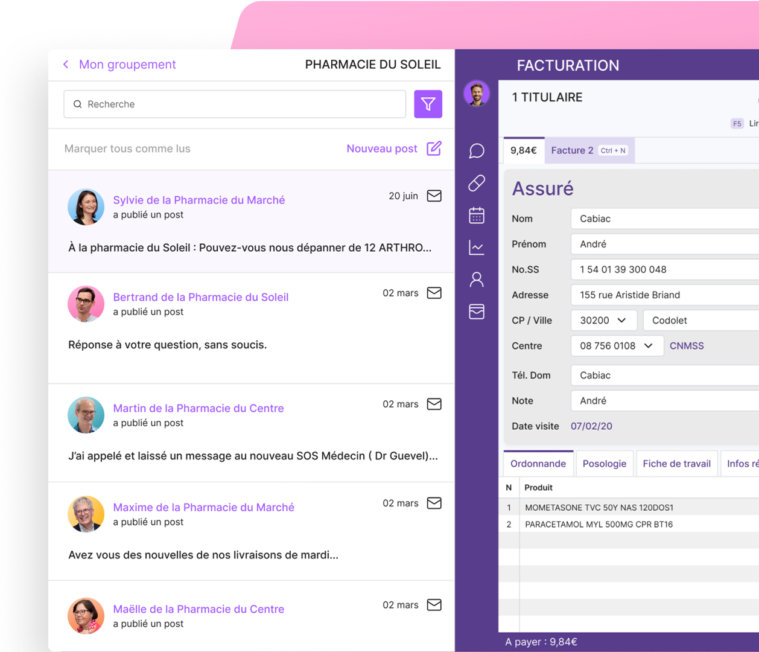The image size is (759, 652).
Task: Open the CNMSS link
Action: (687, 346)
